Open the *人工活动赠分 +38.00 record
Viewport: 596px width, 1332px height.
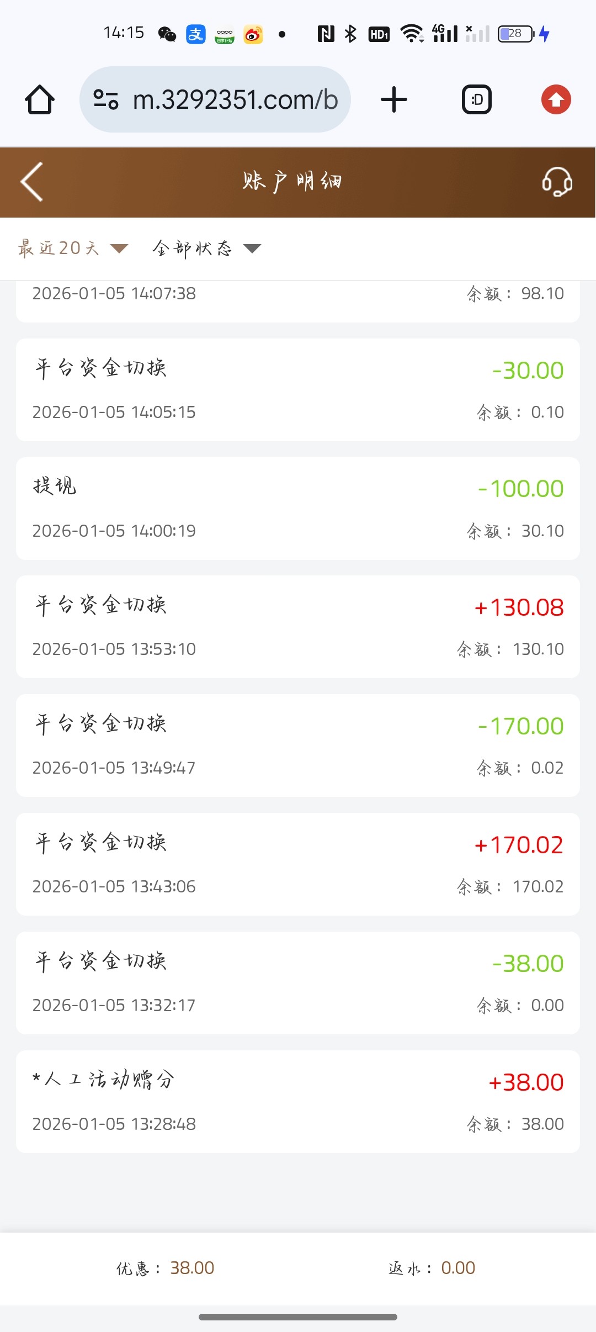click(x=298, y=1102)
